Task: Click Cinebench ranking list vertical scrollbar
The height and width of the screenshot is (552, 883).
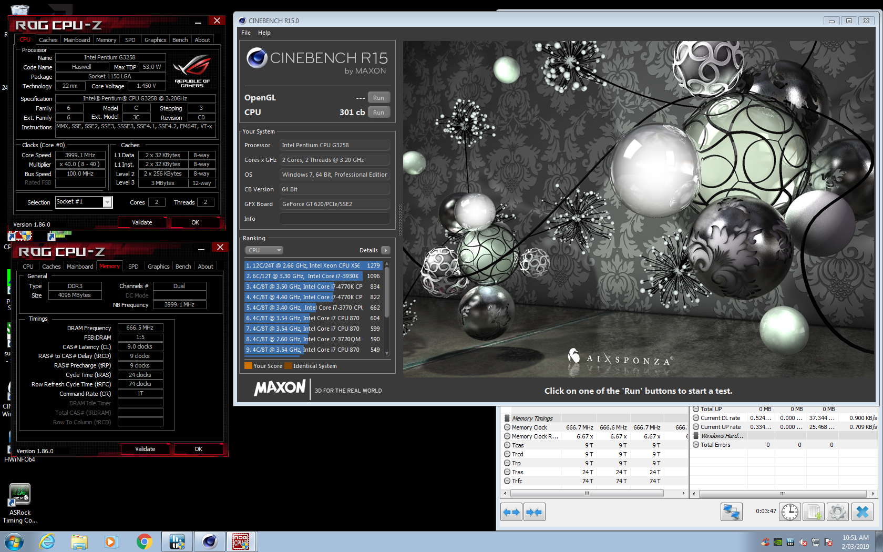Action: point(387,292)
